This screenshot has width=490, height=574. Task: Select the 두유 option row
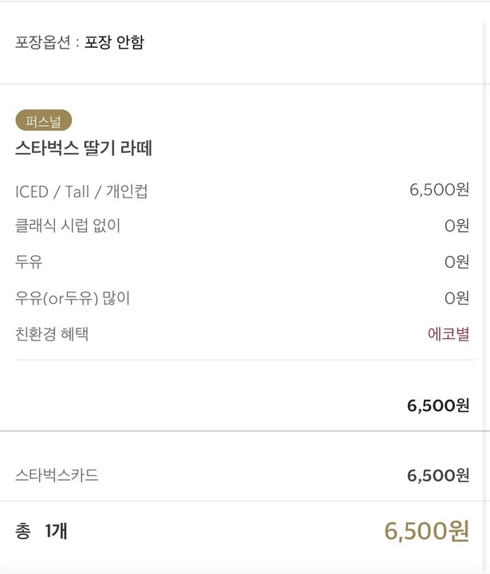[29, 262]
